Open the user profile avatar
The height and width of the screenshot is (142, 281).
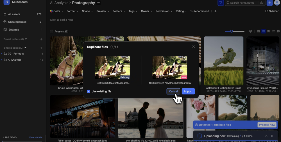coord(277,3)
